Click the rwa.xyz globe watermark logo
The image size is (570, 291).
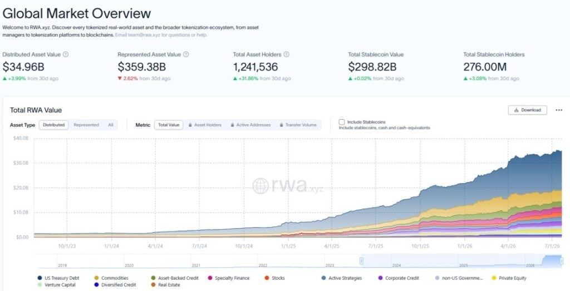[261, 186]
